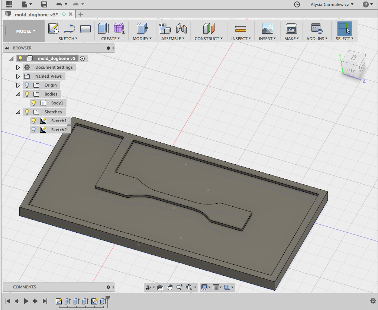Open the CREATE menu
The height and width of the screenshot is (310, 378).
click(110, 39)
